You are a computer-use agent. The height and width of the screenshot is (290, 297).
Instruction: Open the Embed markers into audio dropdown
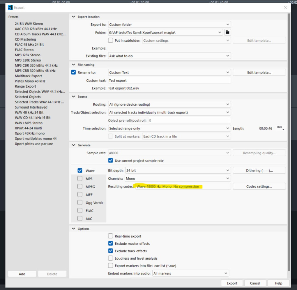click(190, 273)
